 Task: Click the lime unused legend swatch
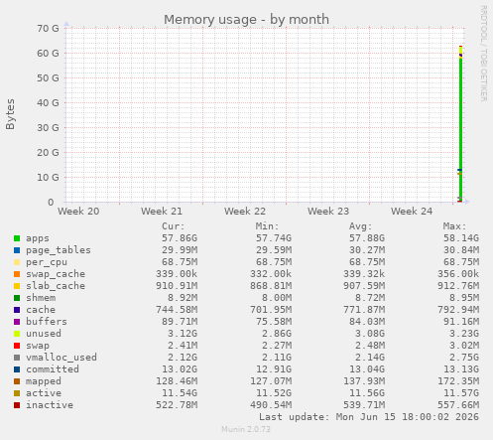click(17, 334)
